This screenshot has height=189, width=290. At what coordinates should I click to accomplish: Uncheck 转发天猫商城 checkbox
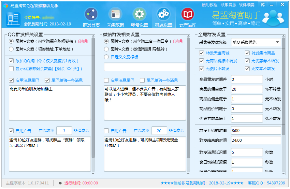(x=202, y=53)
